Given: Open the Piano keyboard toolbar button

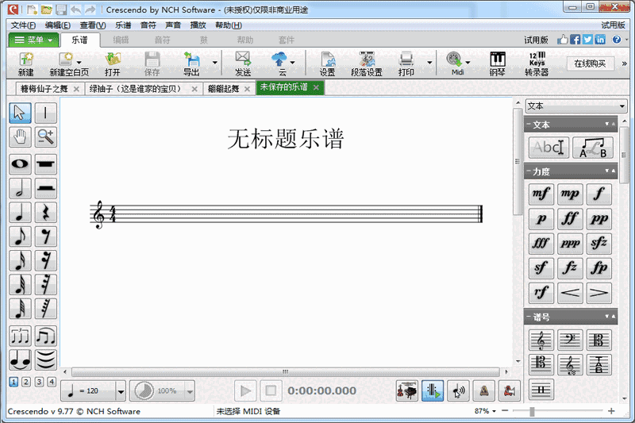Looking at the screenshot, I should [498, 63].
